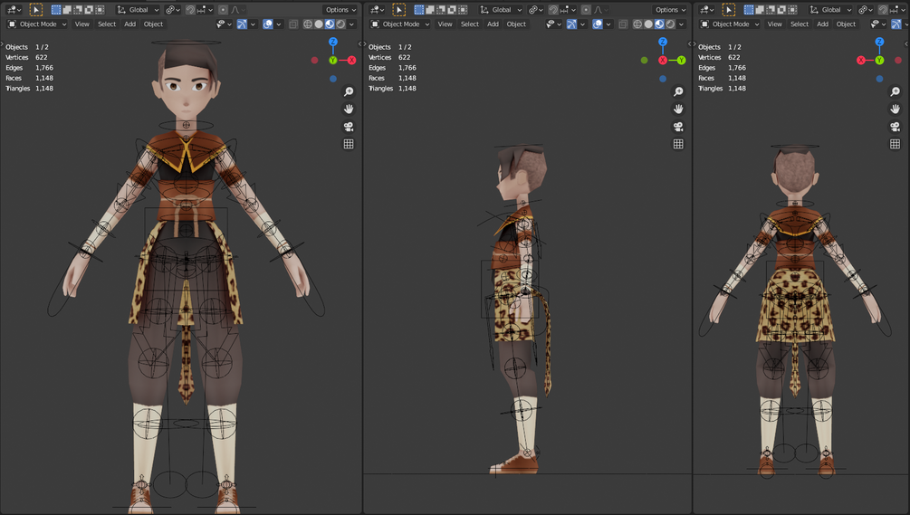
Task: Click the red X axis gizmo in left viewport
Action: click(351, 61)
